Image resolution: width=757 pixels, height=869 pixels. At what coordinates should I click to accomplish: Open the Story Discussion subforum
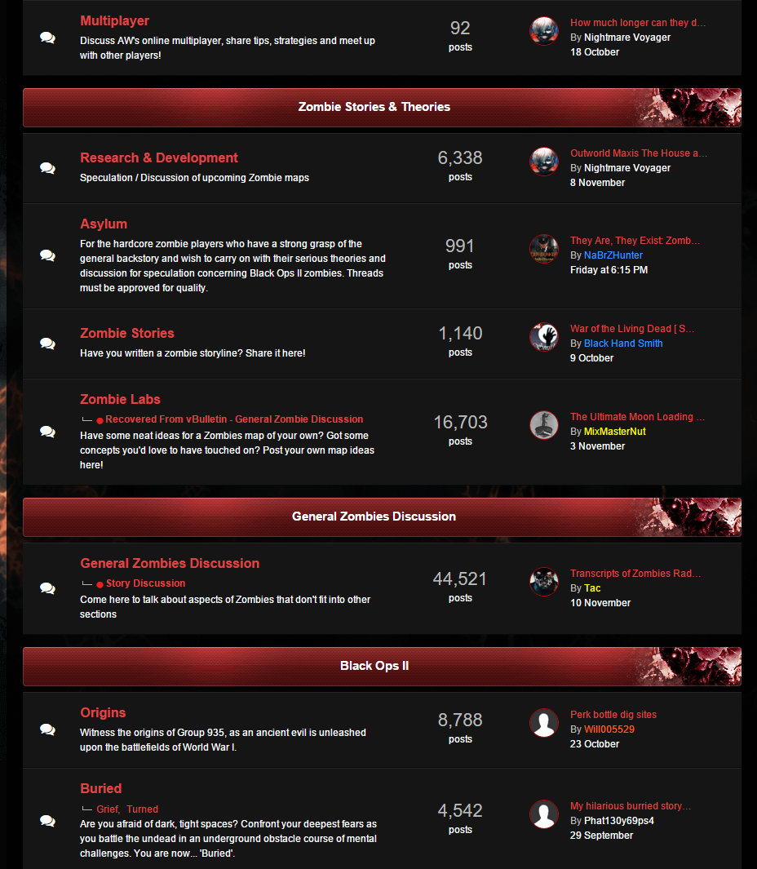tap(145, 583)
